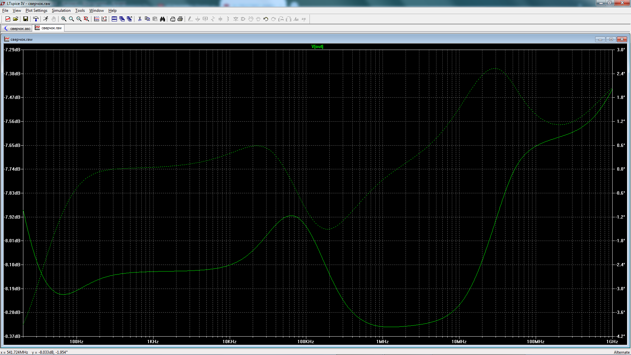Image resolution: width=631 pixels, height=355 pixels.
Task: Click the -7.74dB magnitude axis label
Action: click(12, 169)
